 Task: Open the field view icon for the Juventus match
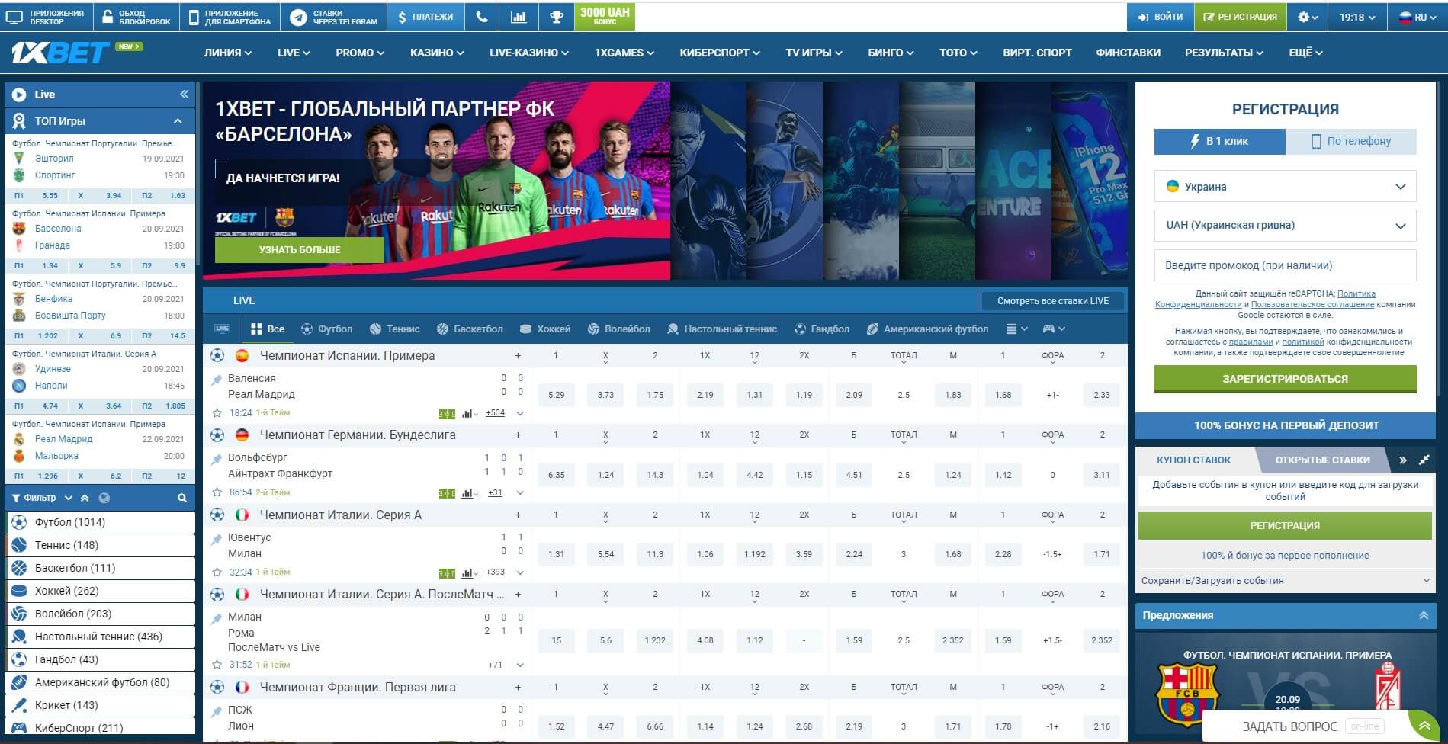(447, 573)
